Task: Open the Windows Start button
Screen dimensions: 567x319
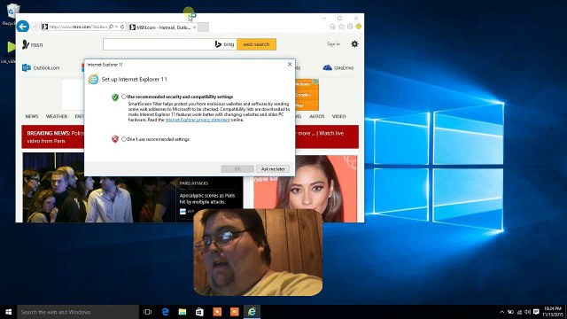Action: tap(8, 312)
